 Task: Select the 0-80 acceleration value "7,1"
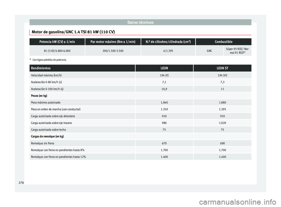click(164, 82)
